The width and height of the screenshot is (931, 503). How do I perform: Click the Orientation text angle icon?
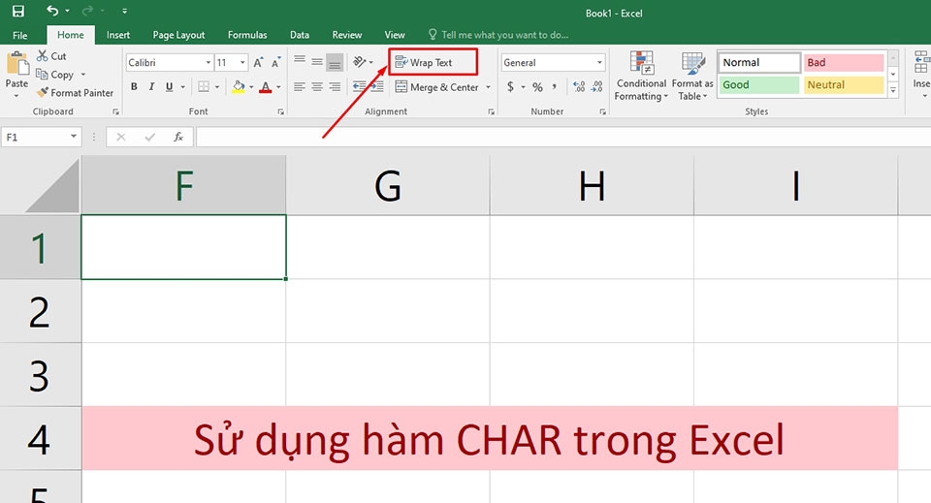point(360,62)
